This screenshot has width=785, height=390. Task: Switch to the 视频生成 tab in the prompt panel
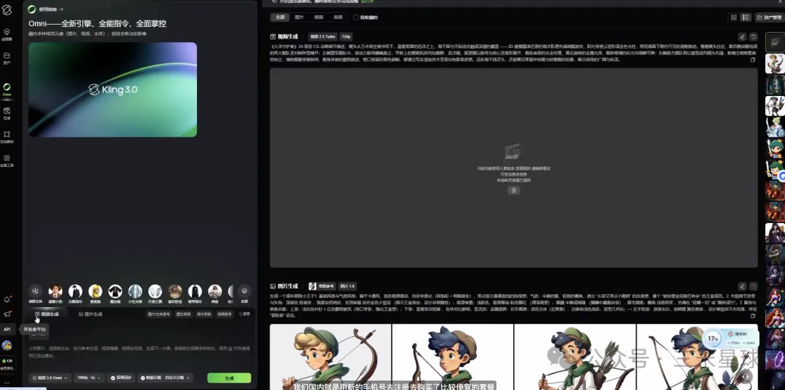click(47, 314)
